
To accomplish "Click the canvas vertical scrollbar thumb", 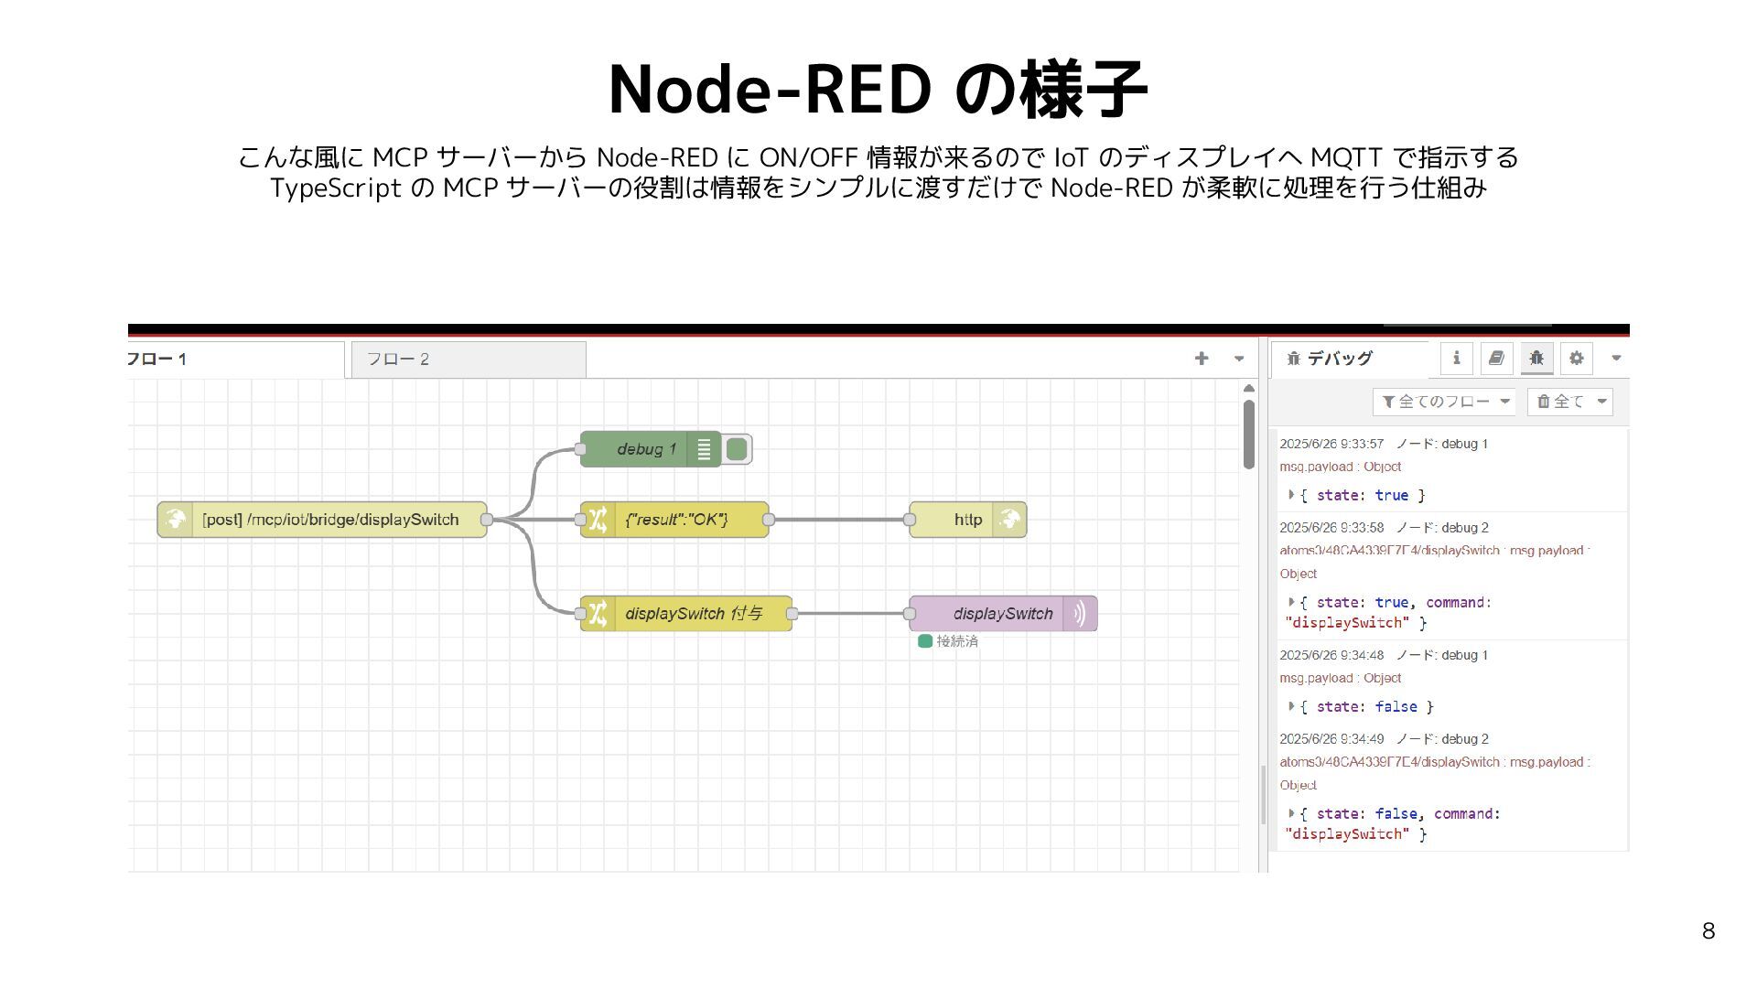I will coord(1248,435).
